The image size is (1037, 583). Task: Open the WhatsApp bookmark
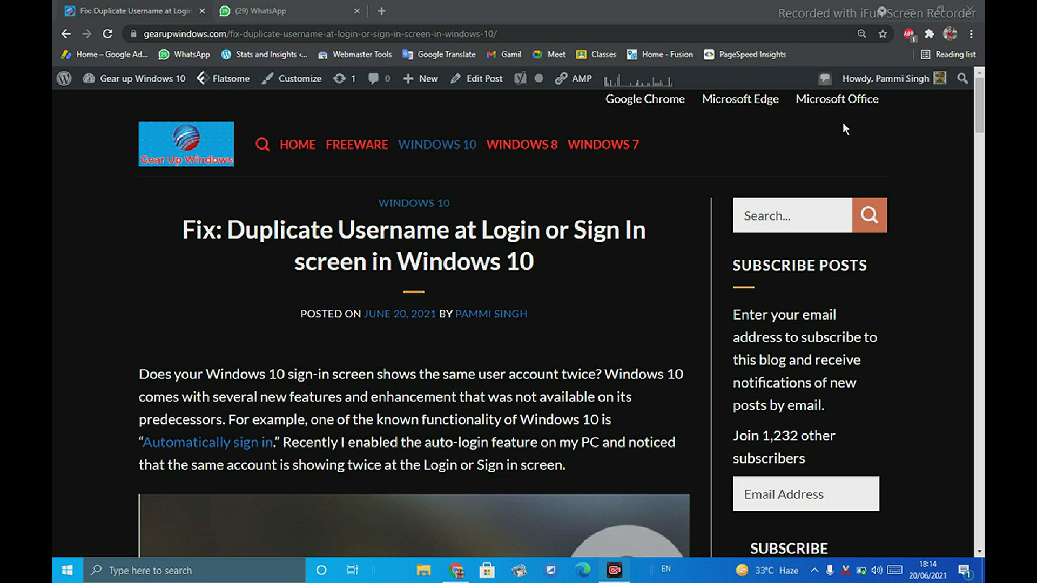tap(184, 55)
